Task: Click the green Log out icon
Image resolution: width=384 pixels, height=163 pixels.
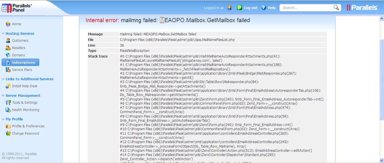Action: click(239, 8)
